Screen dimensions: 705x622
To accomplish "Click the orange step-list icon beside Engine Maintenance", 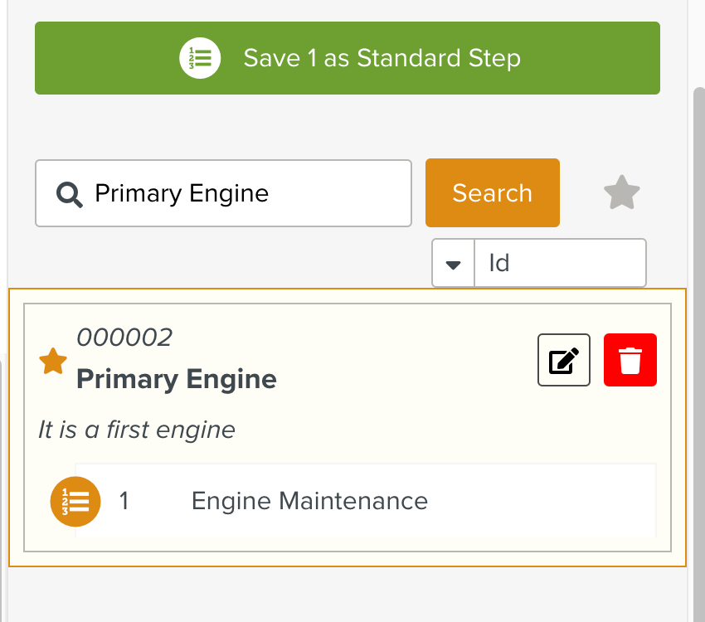I will [x=75, y=502].
